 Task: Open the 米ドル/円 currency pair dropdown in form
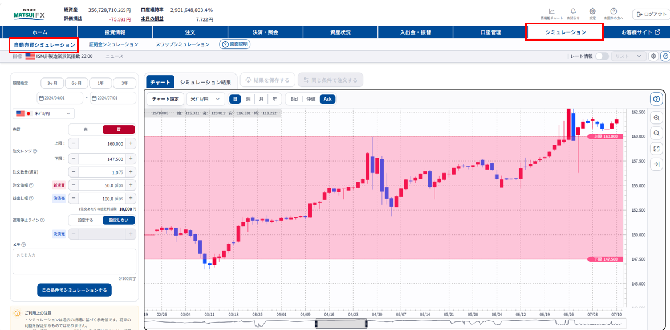click(x=43, y=113)
